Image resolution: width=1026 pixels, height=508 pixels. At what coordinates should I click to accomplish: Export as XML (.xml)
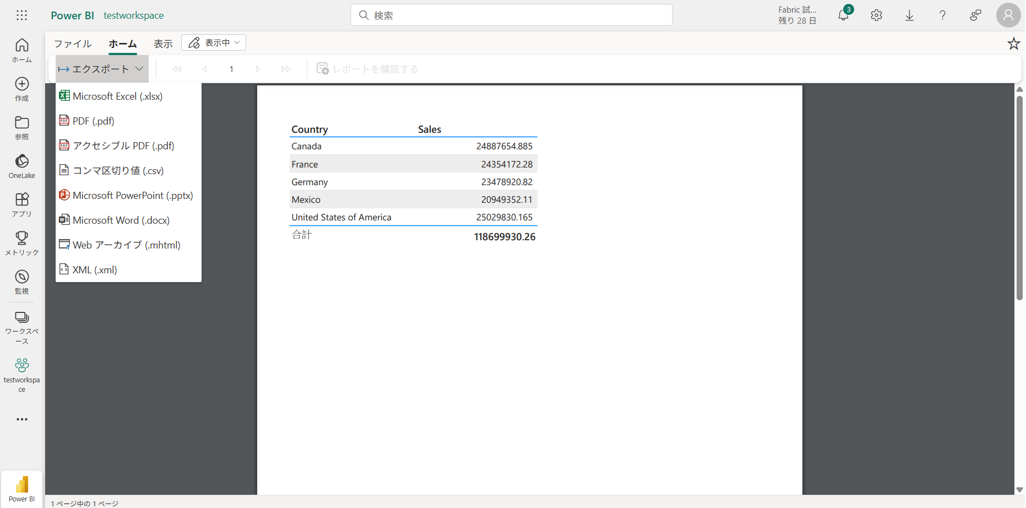128,269
